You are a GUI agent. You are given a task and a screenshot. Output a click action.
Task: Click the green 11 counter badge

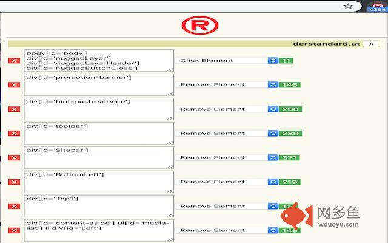[x=286, y=61]
